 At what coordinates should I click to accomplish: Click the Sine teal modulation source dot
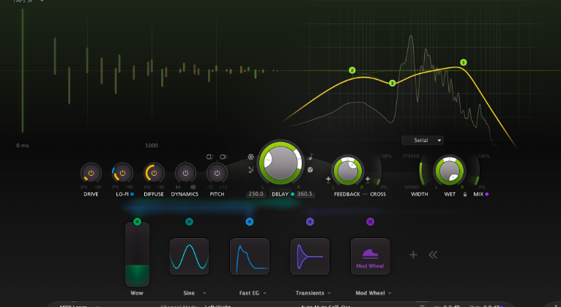point(189,221)
